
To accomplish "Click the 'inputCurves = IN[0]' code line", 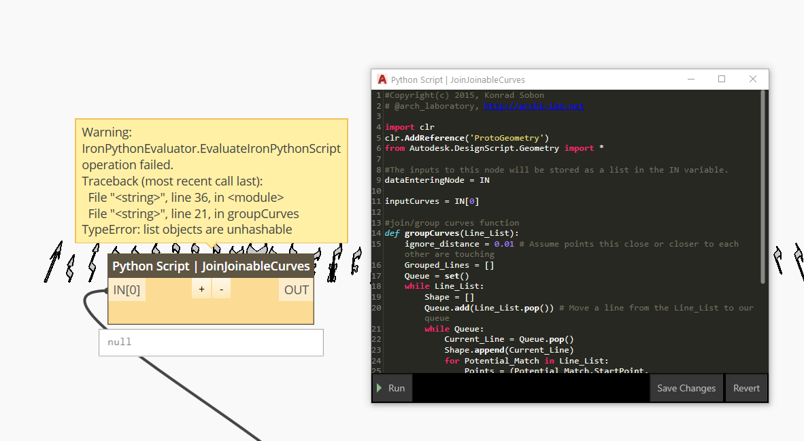I will tap(432, 201).
